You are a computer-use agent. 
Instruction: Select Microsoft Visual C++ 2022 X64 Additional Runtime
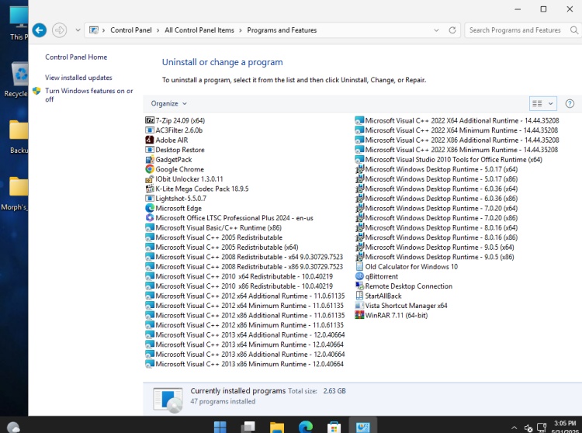[x=457, y=120]
